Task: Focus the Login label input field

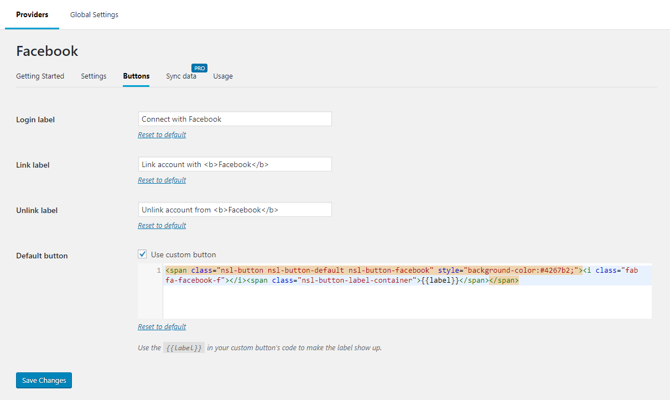Action: point(235,119)
